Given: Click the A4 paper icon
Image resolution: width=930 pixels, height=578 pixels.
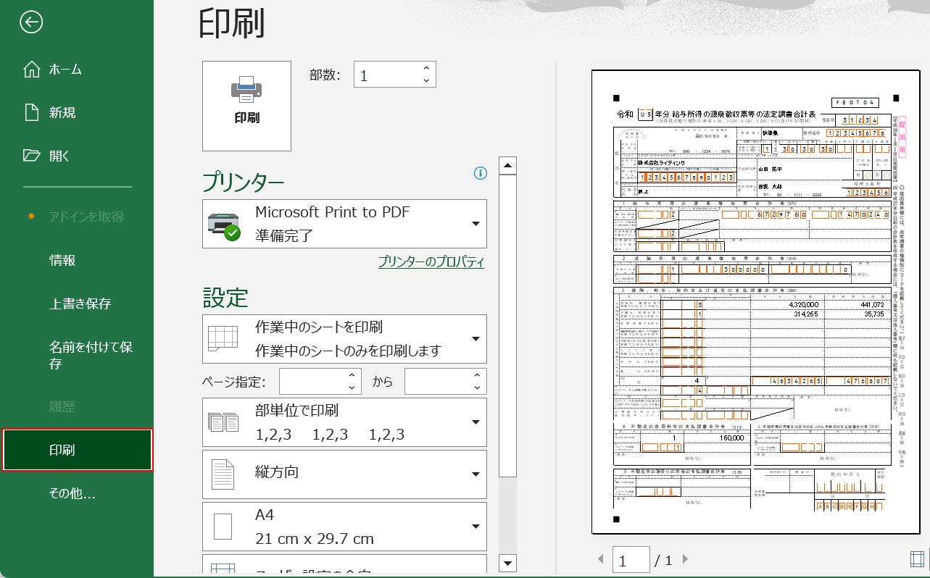Looking at the screenshot, I should point(223,527).
